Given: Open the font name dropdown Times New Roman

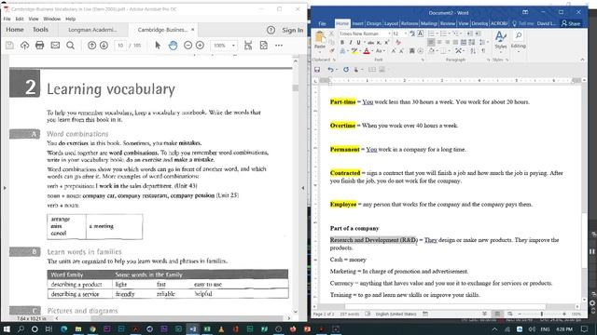Looking at the screenshot, I should [x=389, y=33].
